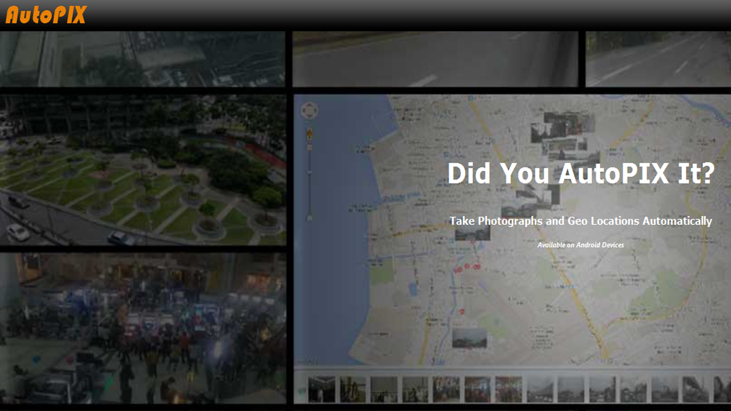Click the vertical zoom slider on the map
This screenshot has height=411, width=731.
pyautogui.click(x=310, y=177)
